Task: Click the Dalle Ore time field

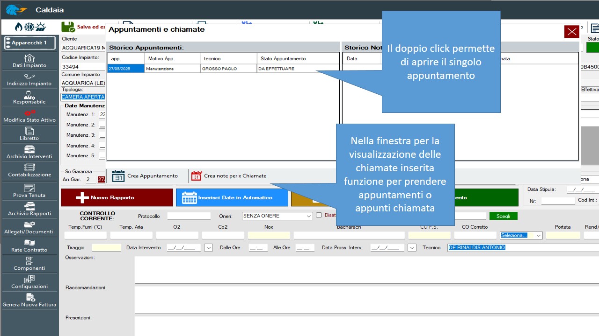Action: coord(258,248)
